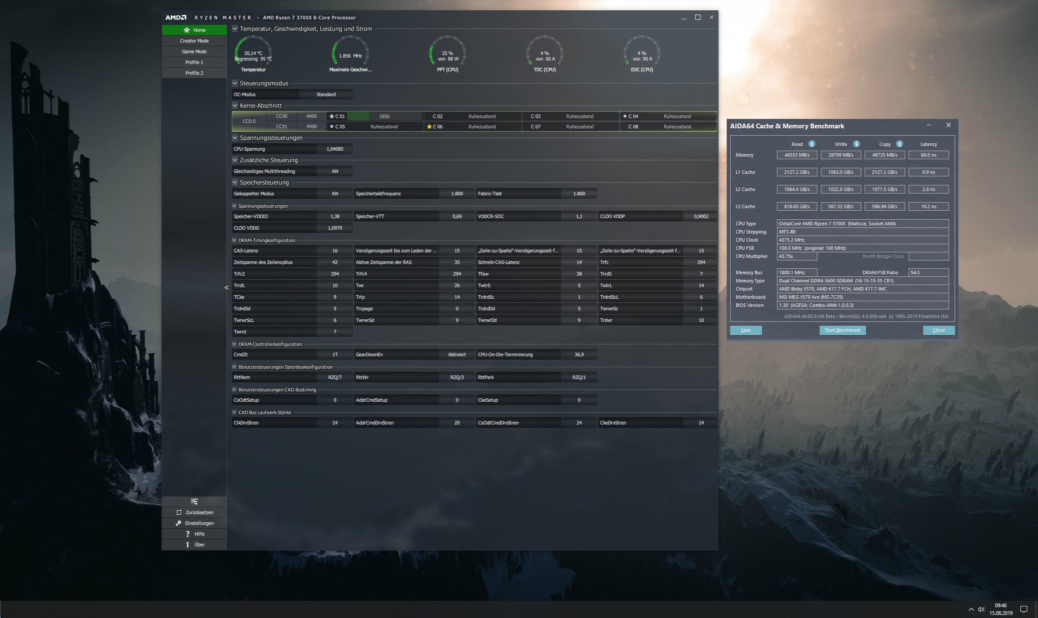Collapse the Kerne-Abschnitt section
1038x618 pixels.
pyautogui.click(x=235, y=106)
